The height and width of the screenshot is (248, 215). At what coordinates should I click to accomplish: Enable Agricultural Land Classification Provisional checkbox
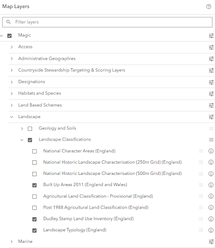click(x=35, y=197)
